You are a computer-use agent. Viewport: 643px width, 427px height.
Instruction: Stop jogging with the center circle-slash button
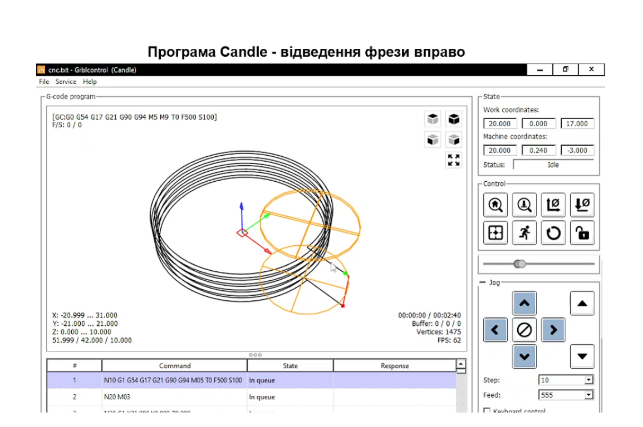click(x=524, y=330)
